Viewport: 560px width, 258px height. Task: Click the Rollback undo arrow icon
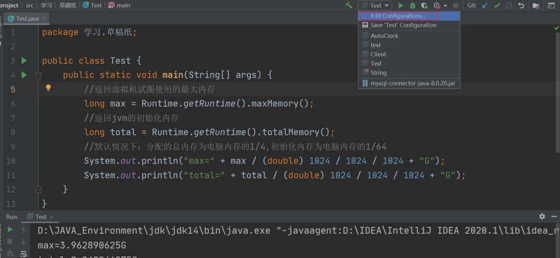coord(521,5)
